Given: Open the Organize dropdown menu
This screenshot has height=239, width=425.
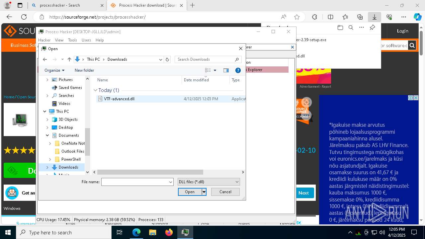Looking at the screenshot, I should (54, 70).
